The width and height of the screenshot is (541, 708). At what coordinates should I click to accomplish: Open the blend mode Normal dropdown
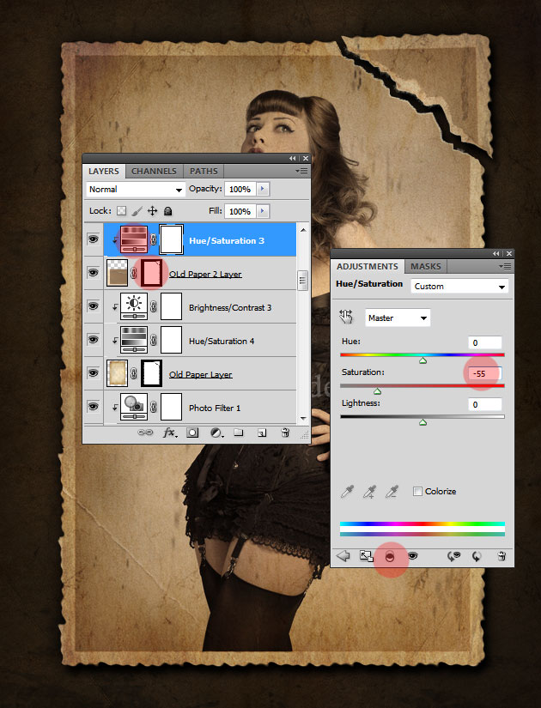point(136,190)
